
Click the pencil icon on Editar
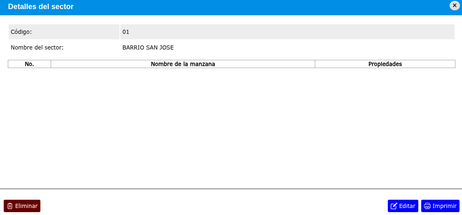click(x=394, y=206)
